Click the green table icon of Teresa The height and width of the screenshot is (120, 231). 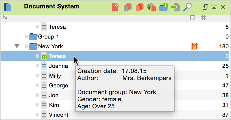[x=44, y=56]
